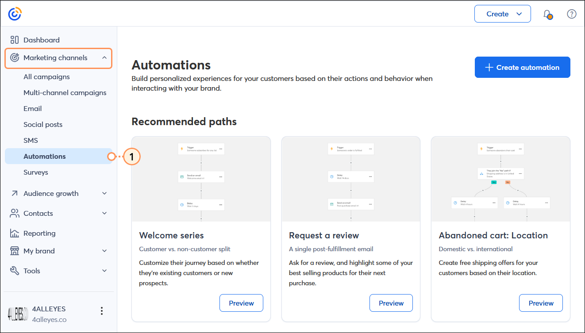Open Surveys

(36, 172)
